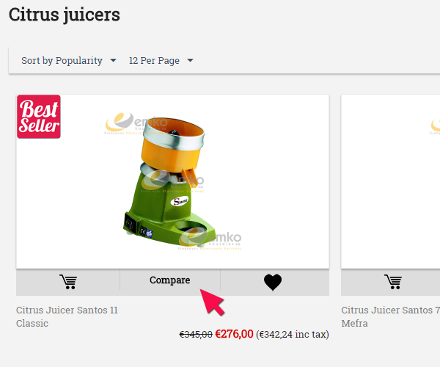The height and width of the screenshot is (367, 440).
Task: Click the second product's cart icon
Action: click(x=393, y=282)
